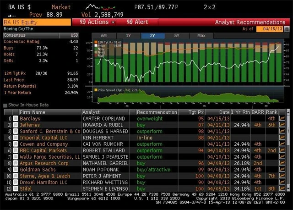
Task: Click the document icon beside Stifel
Action: (15, 188)
